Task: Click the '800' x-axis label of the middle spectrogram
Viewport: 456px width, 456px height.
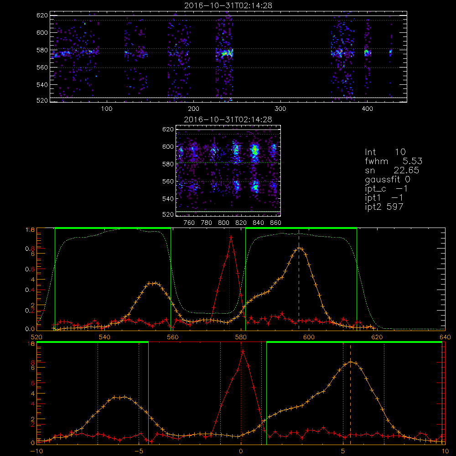Action: pyautogui.click(x=223, y=223)
